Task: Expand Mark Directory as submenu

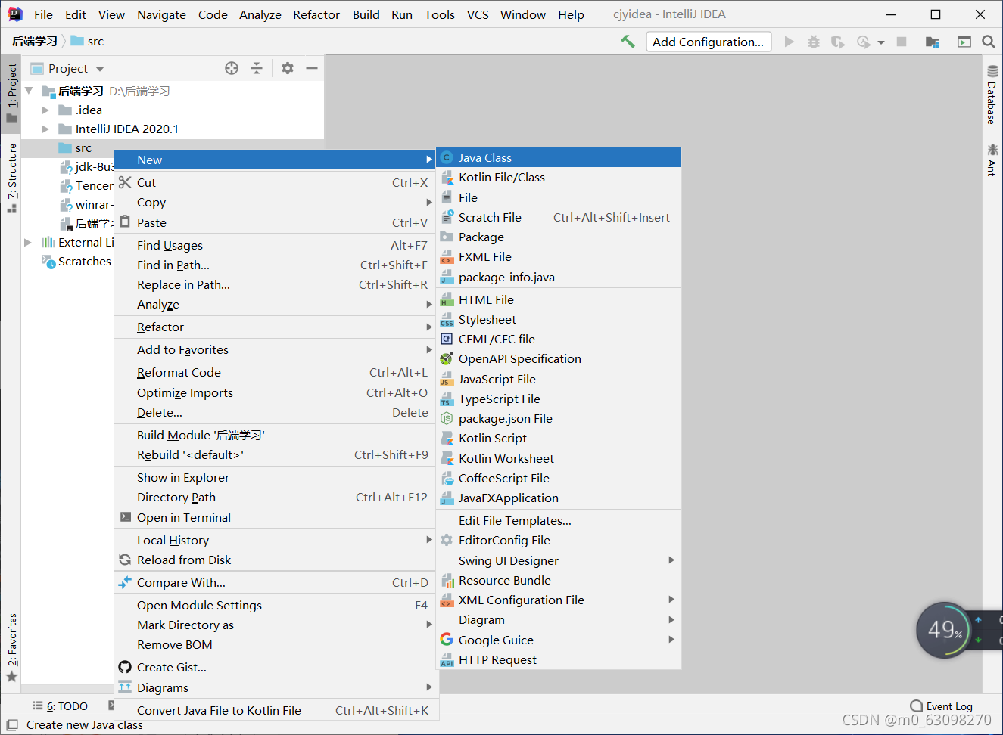Action: pos(275,625)
